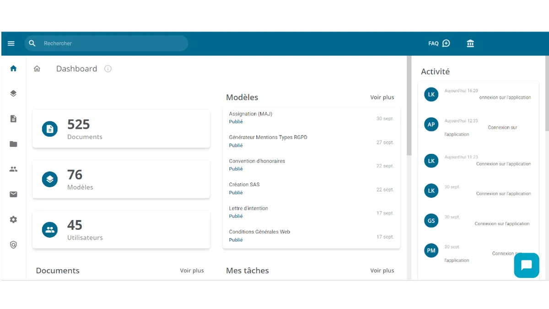This screenshot has width=549, height=309.
Task: Open the mail envelope sidebar icon
Action: point(13,194)
